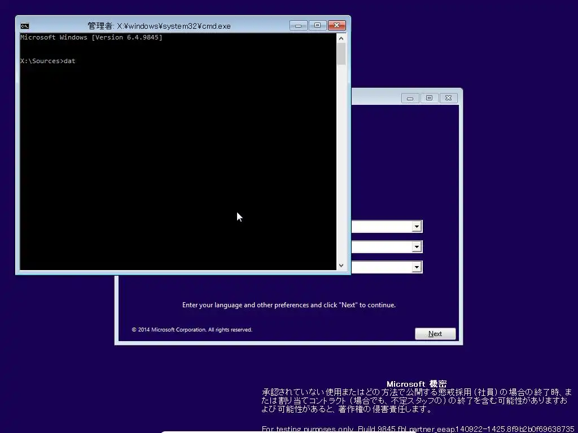Click the X:\Sources>dat command line
The height and width of the screenshot is (433, 578).
48,61
